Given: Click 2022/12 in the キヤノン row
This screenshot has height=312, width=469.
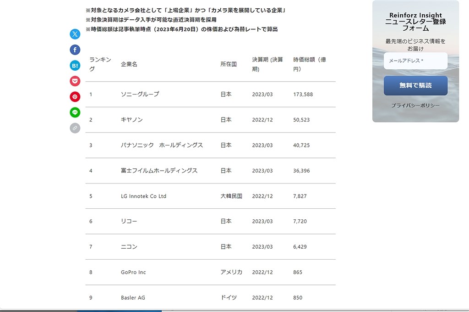Looking at the screenshot, I should (262, 120).
